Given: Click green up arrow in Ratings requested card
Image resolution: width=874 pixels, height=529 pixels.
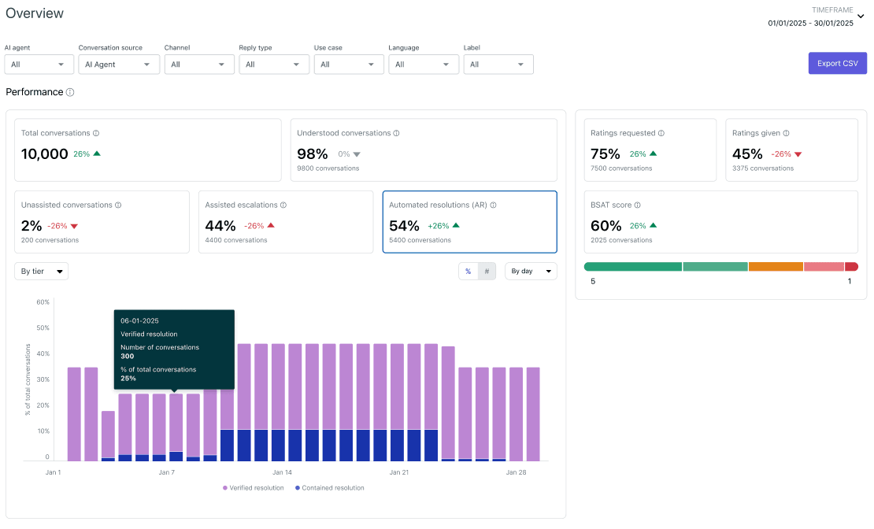Looking at the screenshot, I should tap(654, 154).
